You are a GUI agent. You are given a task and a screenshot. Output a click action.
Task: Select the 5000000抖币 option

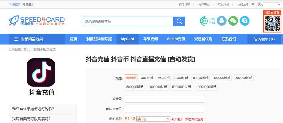tap(181, 87)
